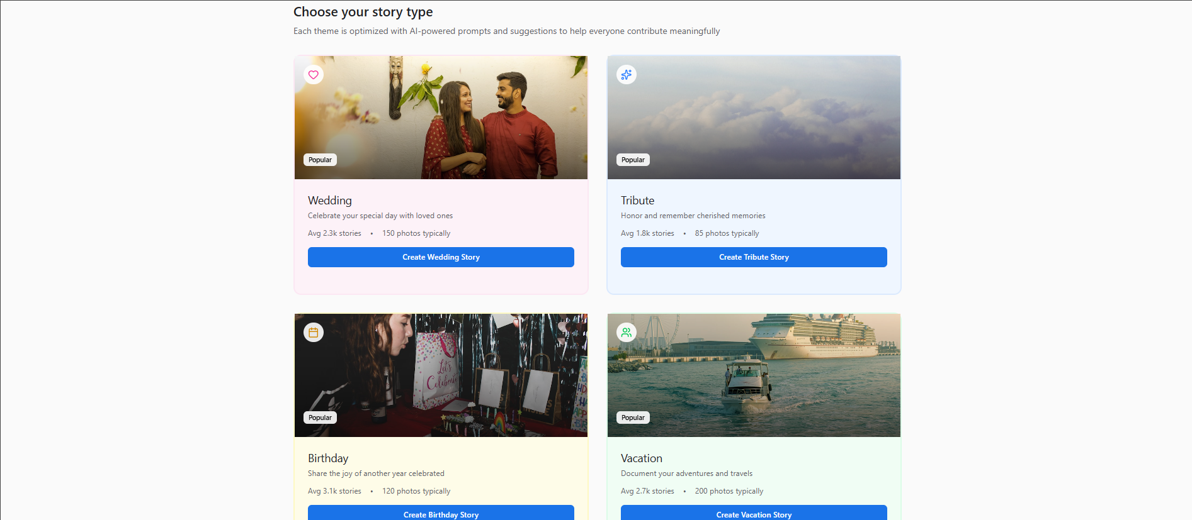Image resolution: width=1192 pixels, height=520 pixels.
Task: Select Create Tribute Story button
Action: click(x=754, y=257)
